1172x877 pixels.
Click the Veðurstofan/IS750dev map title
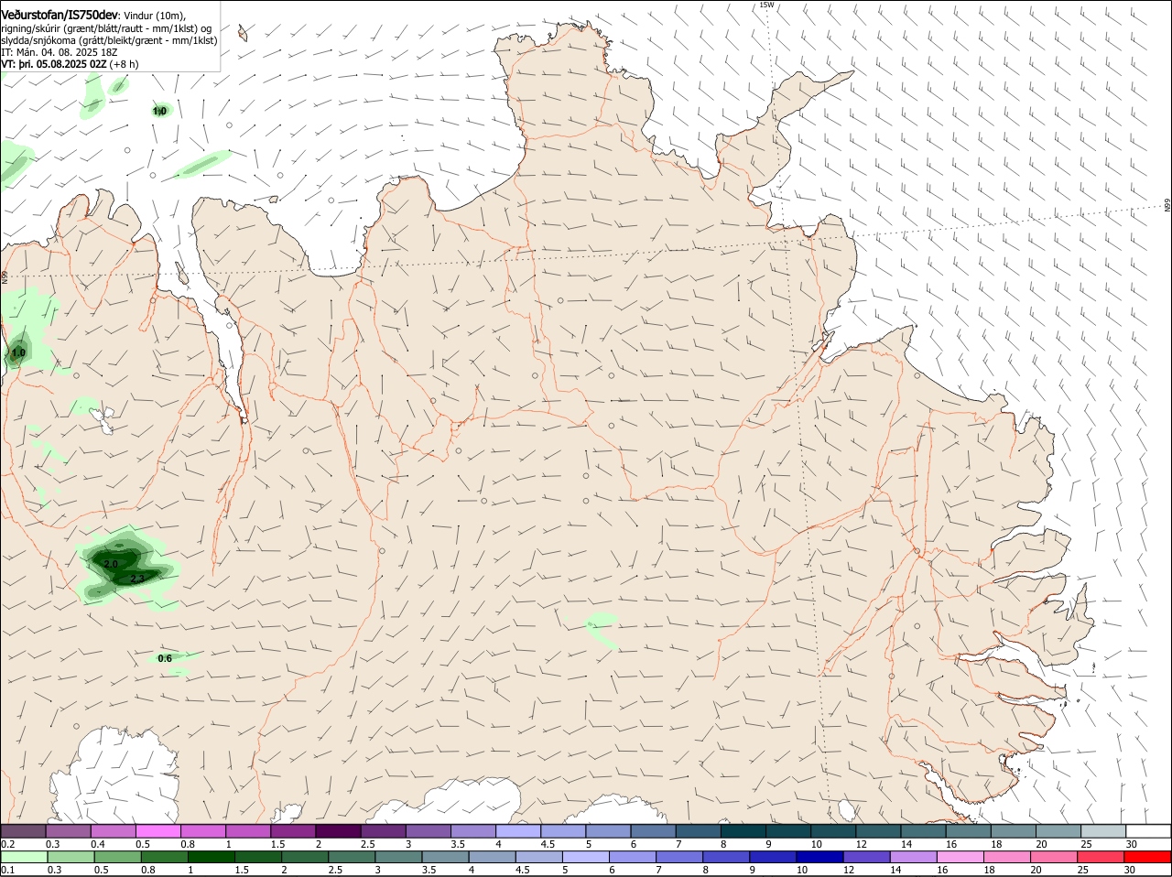coord(60,16)
